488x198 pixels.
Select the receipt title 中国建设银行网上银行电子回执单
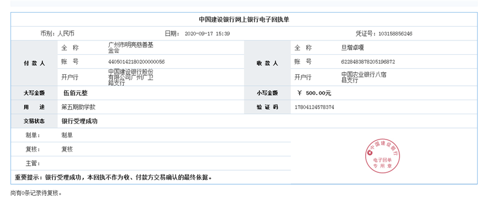click(244, 20)
